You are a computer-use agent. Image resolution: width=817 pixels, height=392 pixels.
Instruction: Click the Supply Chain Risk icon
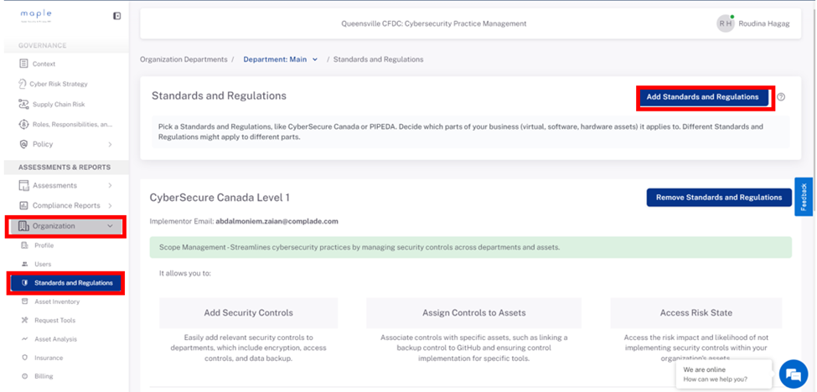[x=23, y=104]
